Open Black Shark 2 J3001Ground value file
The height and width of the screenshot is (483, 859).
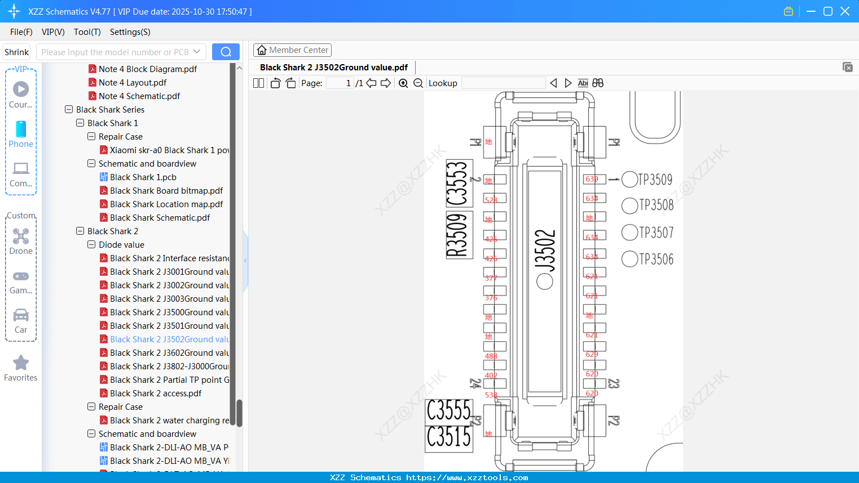165,271
